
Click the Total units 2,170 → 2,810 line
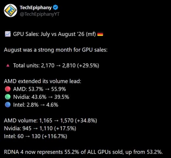click(56, 66)
